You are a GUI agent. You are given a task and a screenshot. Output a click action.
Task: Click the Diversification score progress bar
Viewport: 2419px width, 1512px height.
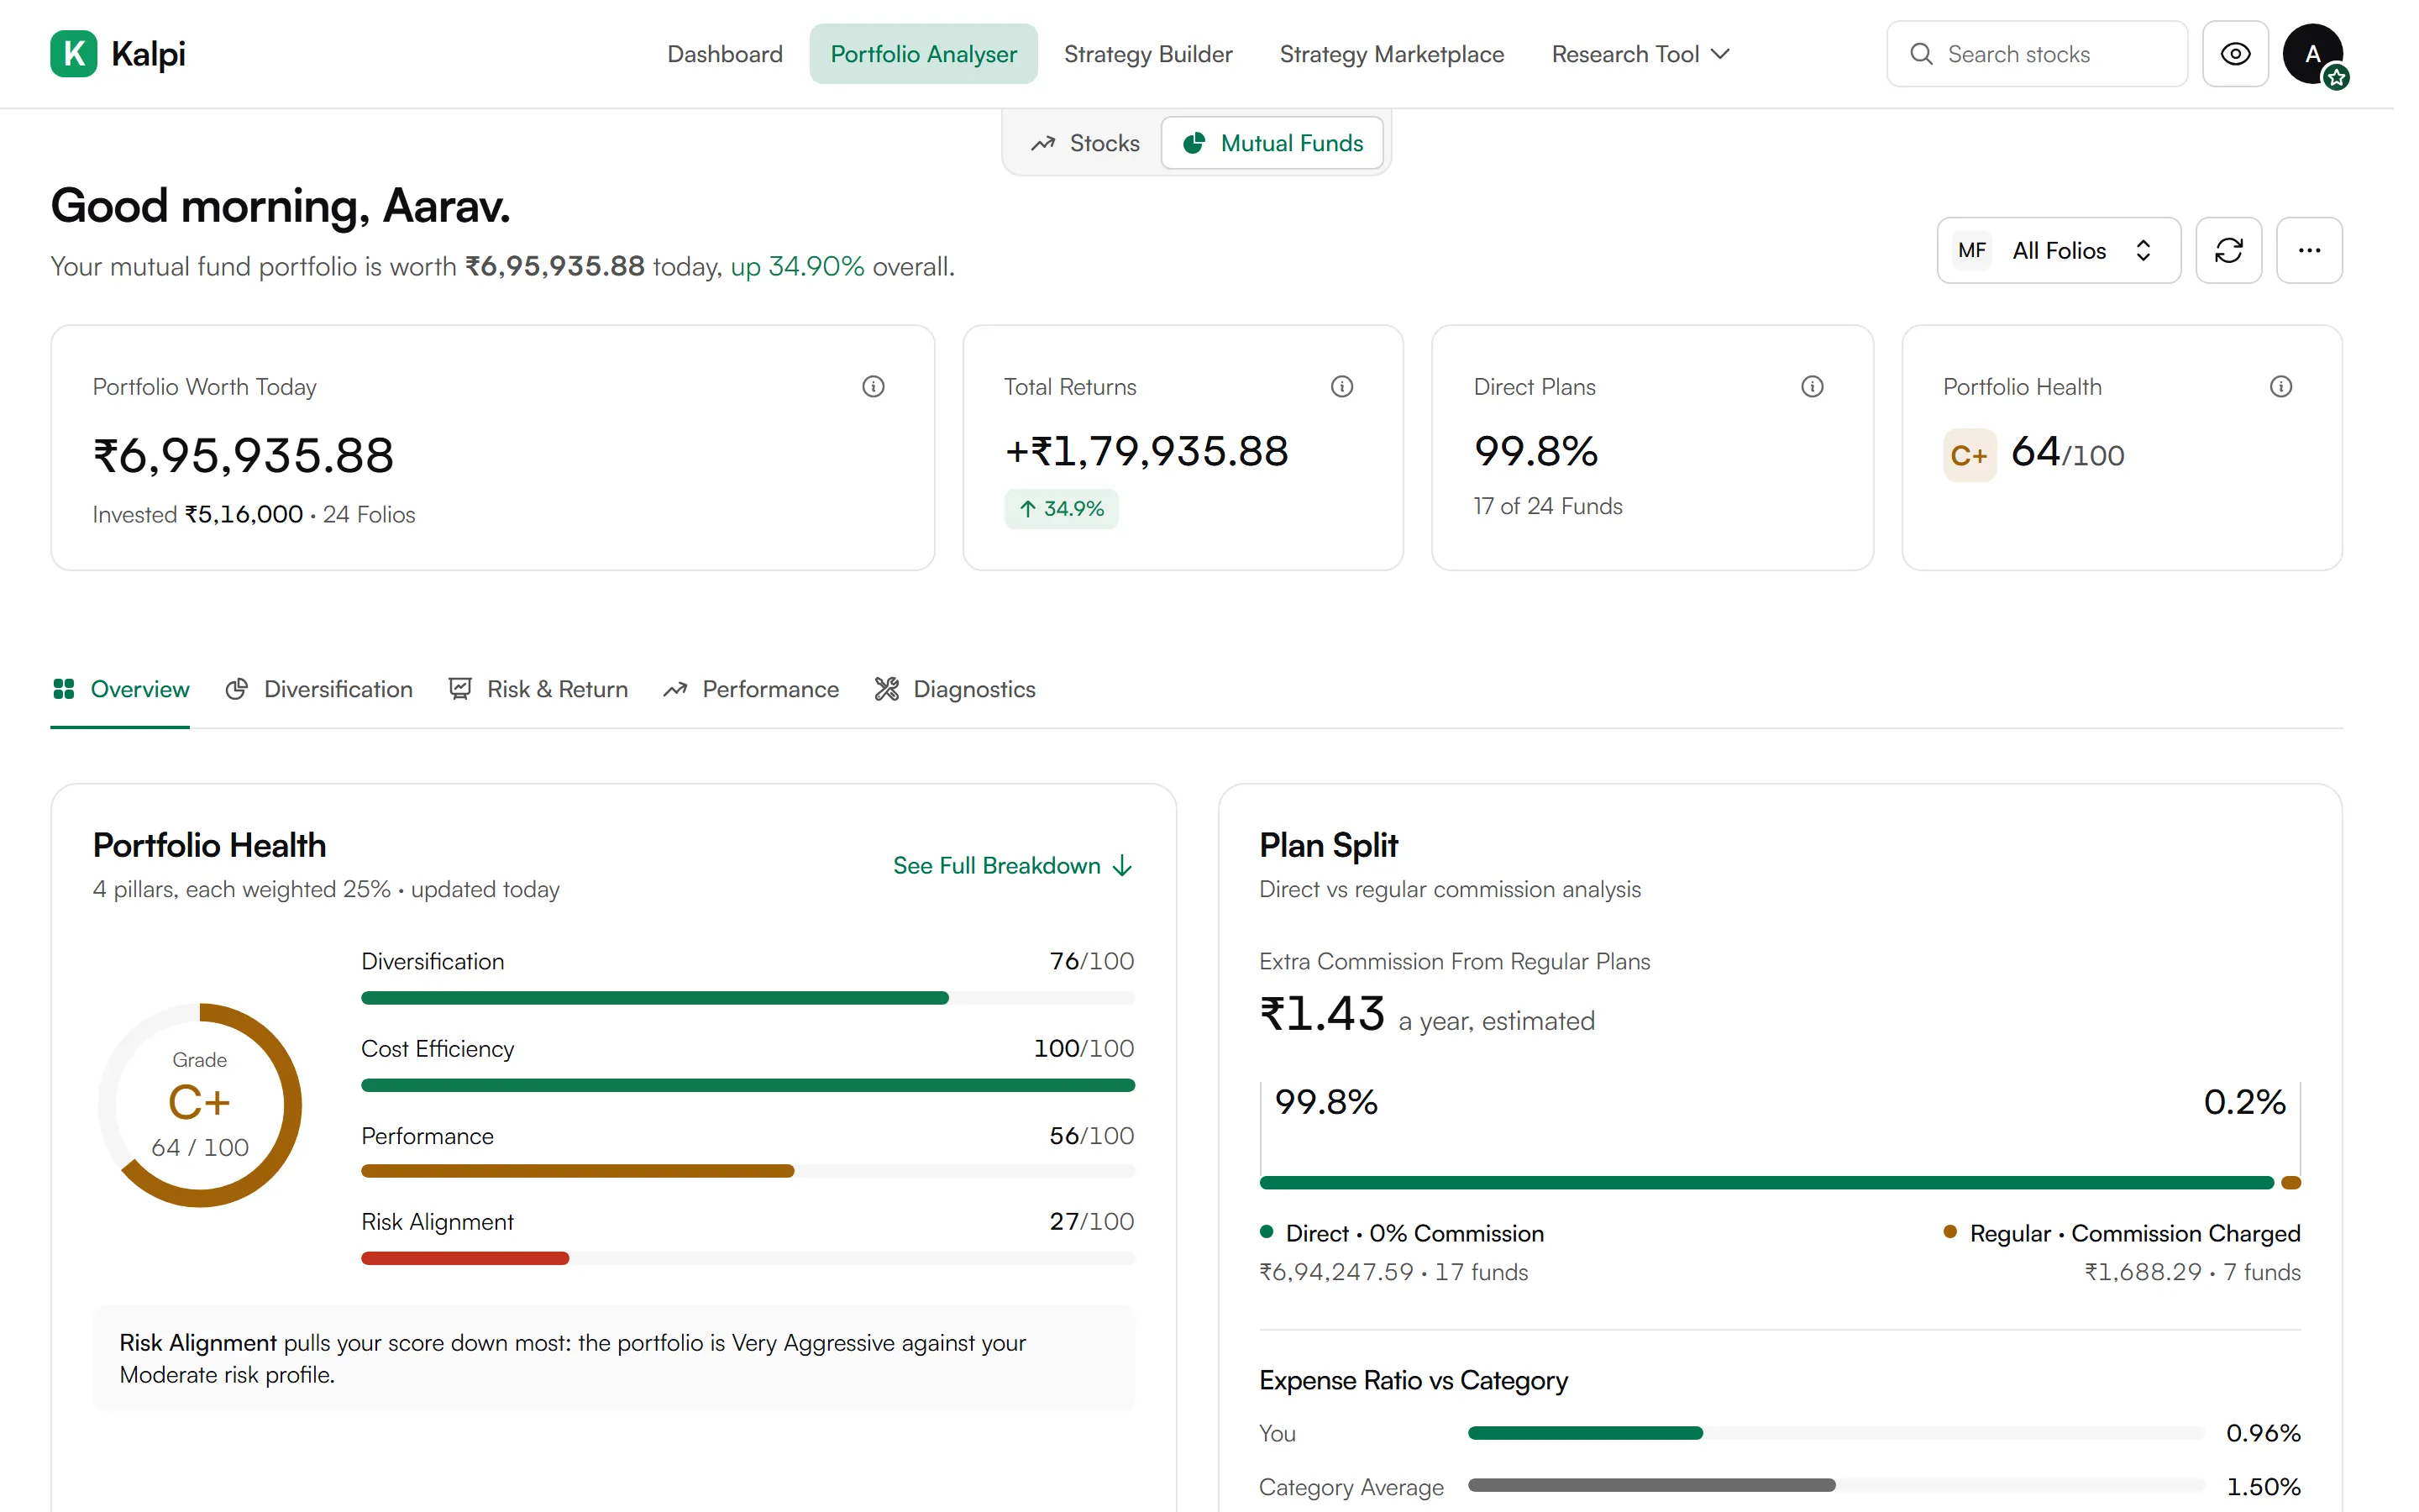(x=748, y=997)
